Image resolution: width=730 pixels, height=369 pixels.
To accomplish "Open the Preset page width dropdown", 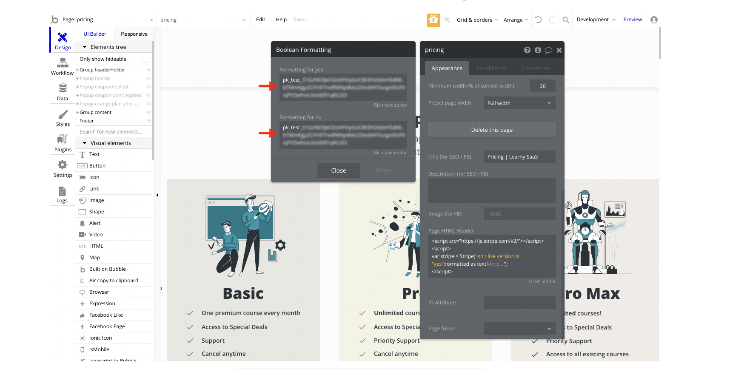I will 519,103.
